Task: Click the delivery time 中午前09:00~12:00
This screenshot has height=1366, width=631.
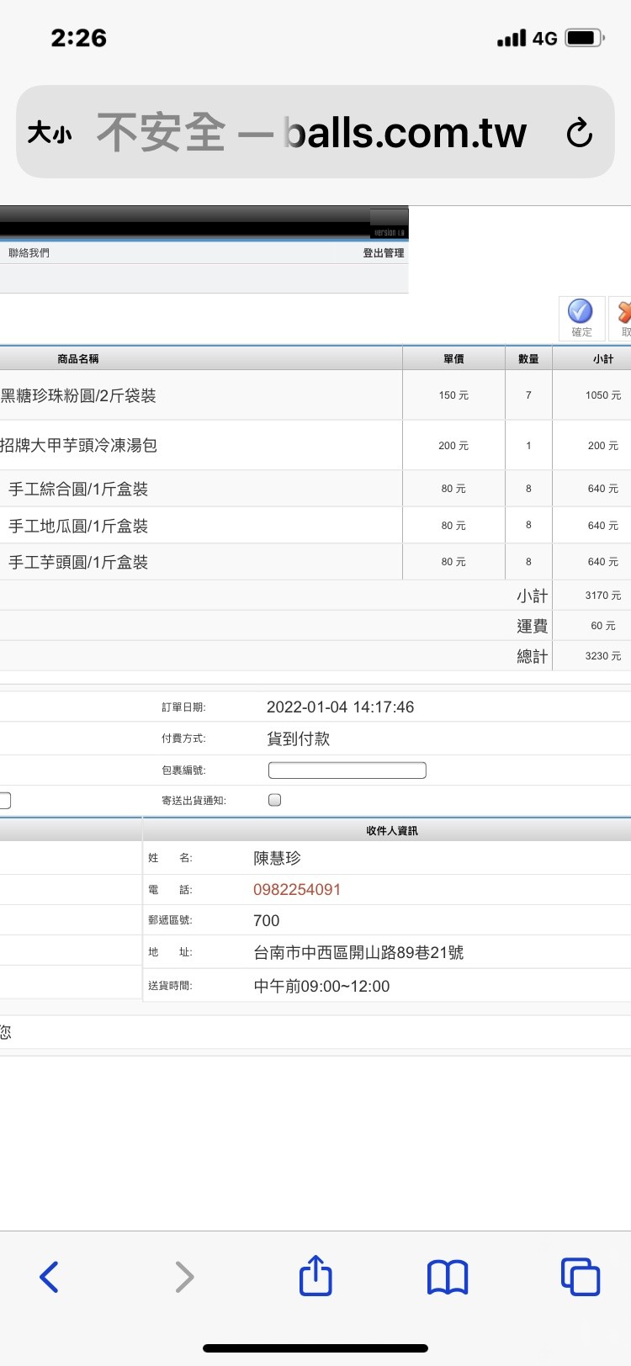Action: tap(321, 986)
